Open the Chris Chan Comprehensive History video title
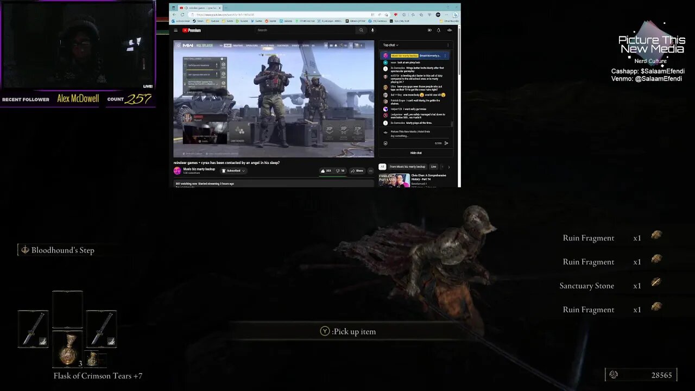 (x=428, y=177)
